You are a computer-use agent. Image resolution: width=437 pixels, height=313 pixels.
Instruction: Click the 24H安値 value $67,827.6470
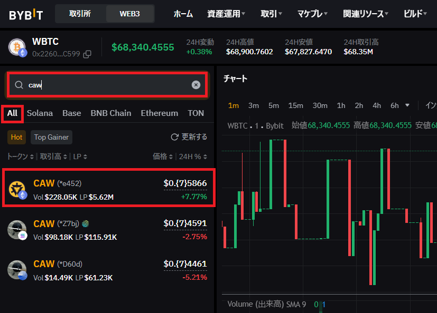[308, 52]
